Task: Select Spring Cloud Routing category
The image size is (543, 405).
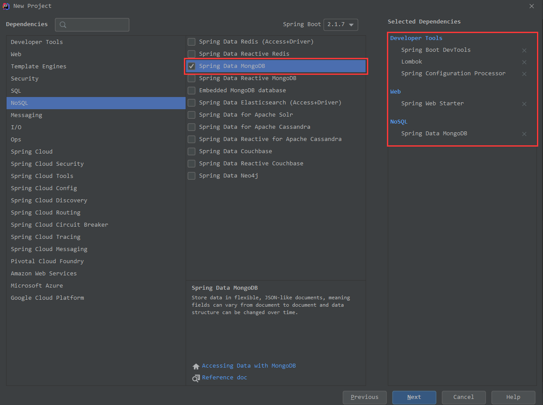Action: pyautogui.click(x=96, y=213)
